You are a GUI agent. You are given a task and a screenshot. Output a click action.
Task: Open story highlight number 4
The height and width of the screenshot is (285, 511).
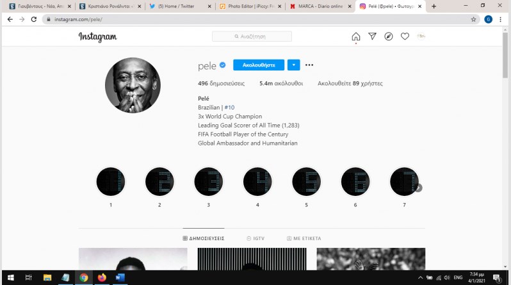click(257, 182)
